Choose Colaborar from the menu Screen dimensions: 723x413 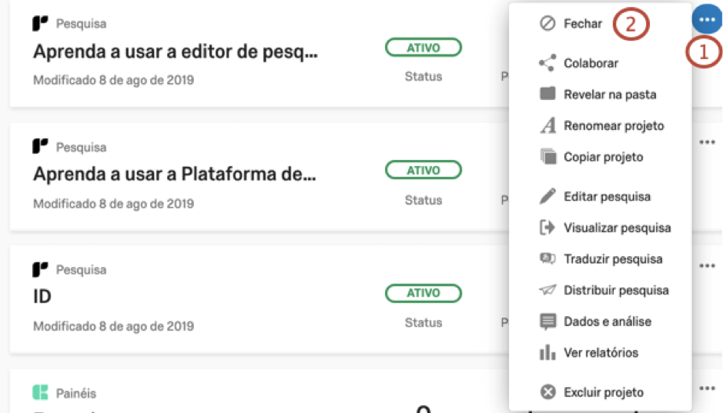pos(591,63)
